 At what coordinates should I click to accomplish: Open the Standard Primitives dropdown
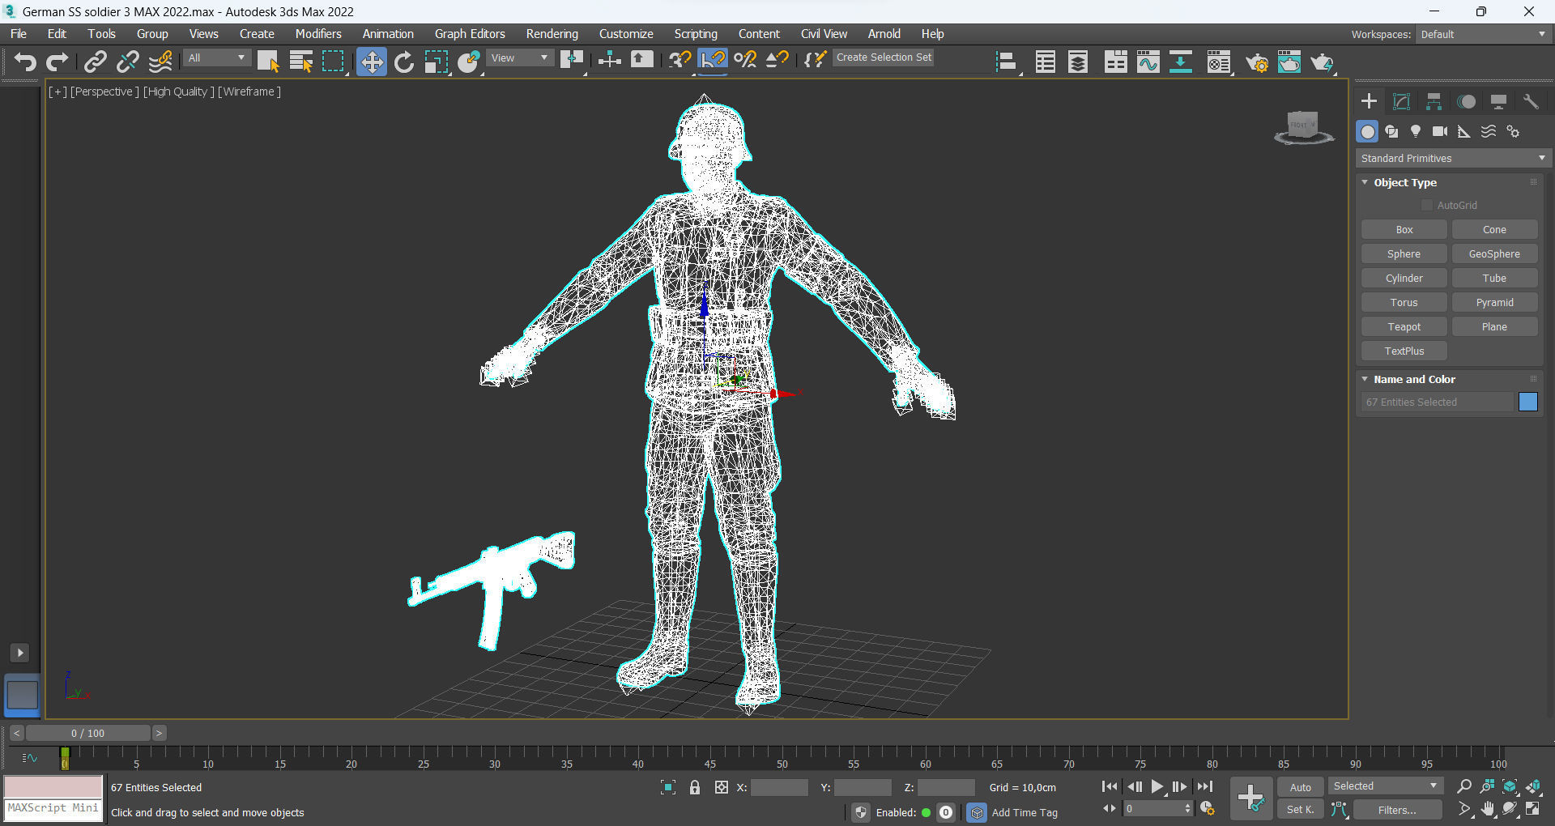click(1452, 159)
